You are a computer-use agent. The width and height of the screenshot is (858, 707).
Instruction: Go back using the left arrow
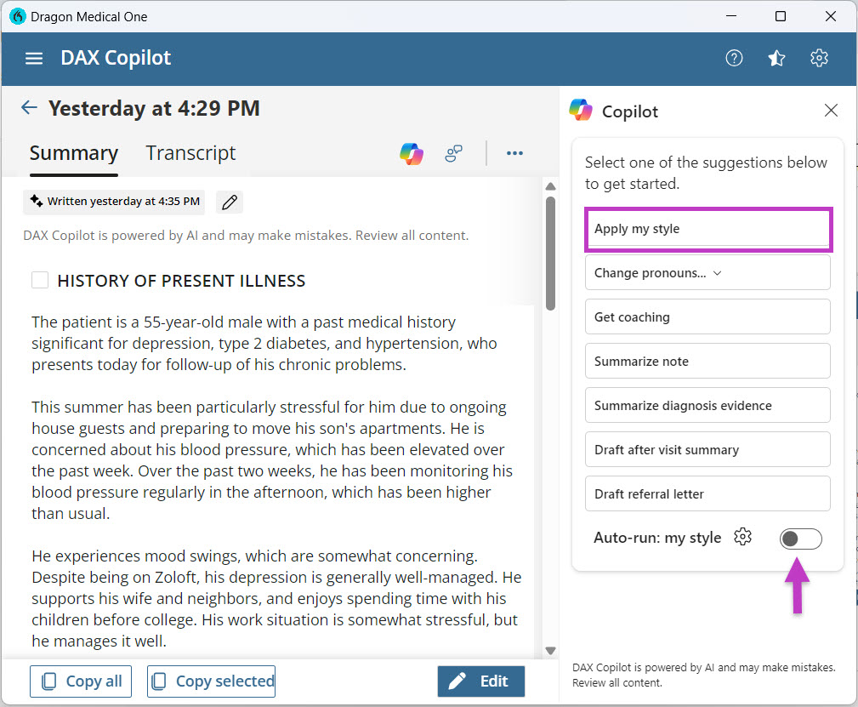click(29, 107)
